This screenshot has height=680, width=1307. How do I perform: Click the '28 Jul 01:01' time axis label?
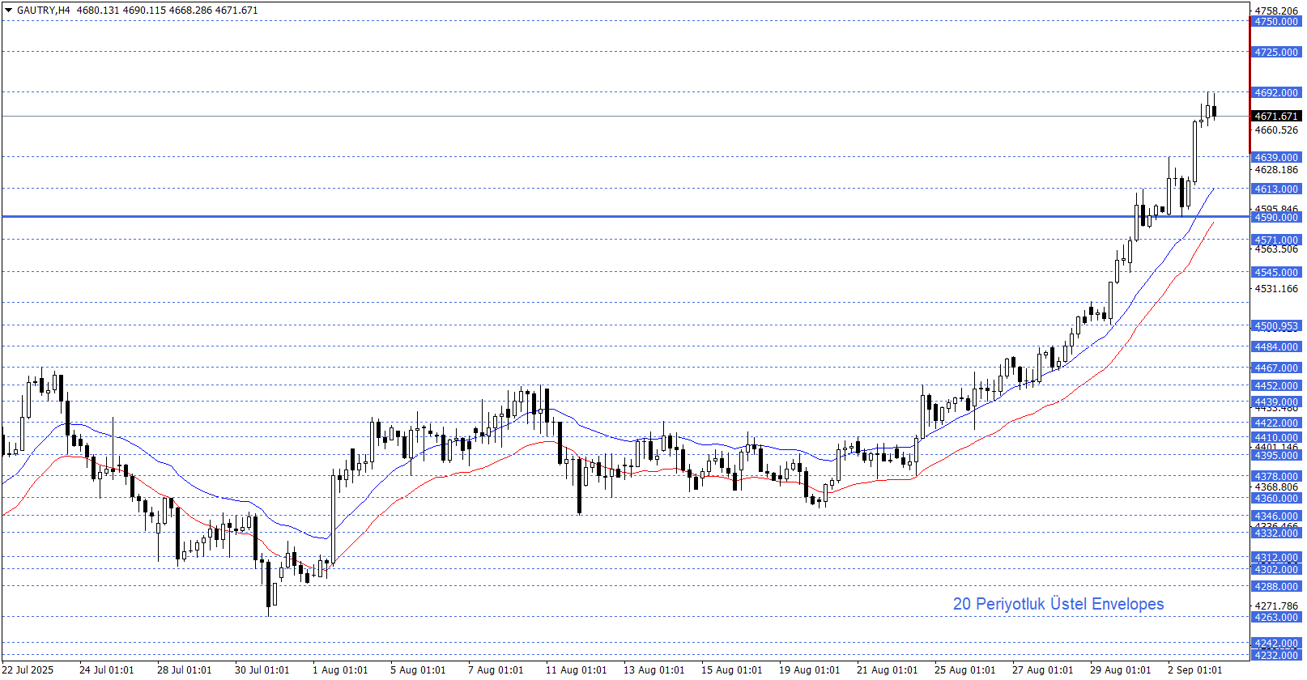pyautogui.click(x=185, y=670)
